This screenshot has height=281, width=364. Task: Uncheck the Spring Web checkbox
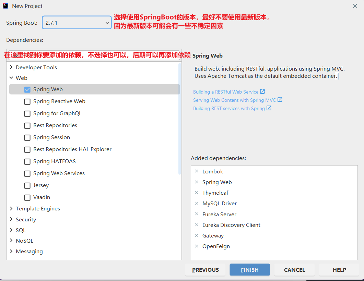click(x=27, y=89)
